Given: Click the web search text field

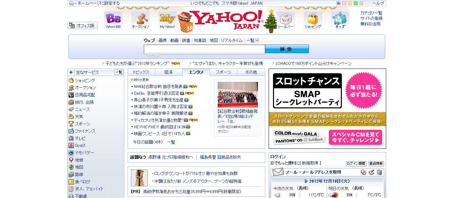Looking at the screenshot, I should (x=205, y=49).
